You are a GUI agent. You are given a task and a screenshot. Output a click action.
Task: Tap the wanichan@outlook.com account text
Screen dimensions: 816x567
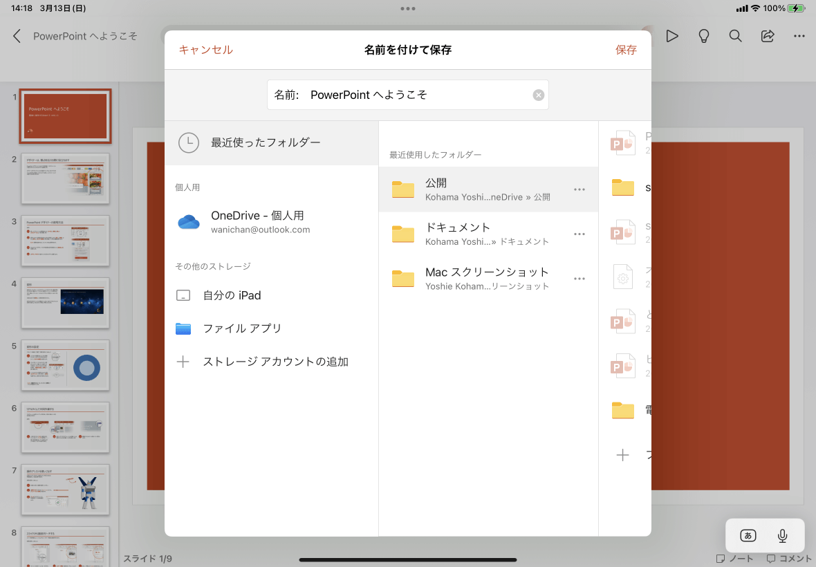coord(260,230)
